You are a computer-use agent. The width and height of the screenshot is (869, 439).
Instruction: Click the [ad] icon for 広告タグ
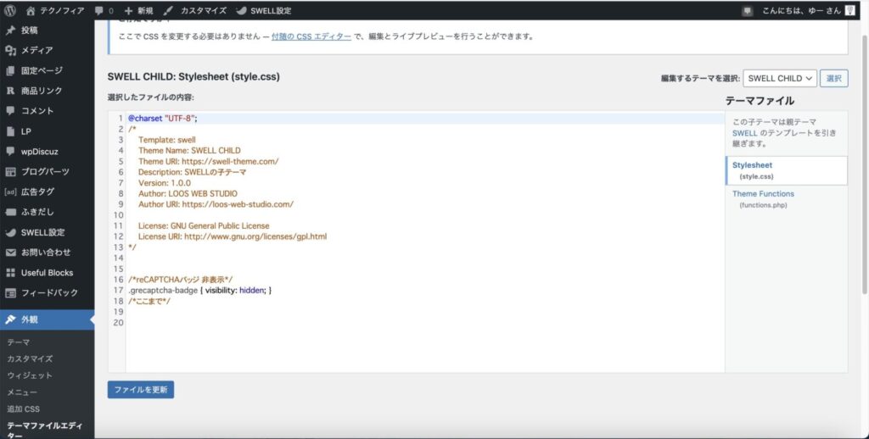10,192
